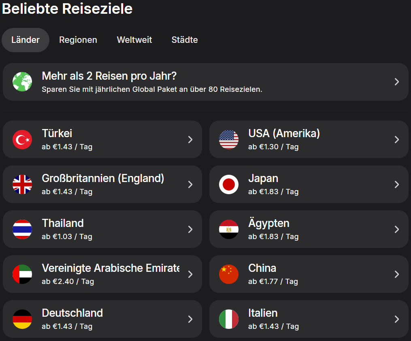Switch to the Regionen tab
Screen dimensions: 411x341
point(78,40)
